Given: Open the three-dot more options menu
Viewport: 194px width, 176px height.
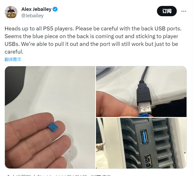Looking at the screenshot, I should click(x=184, y=11).
